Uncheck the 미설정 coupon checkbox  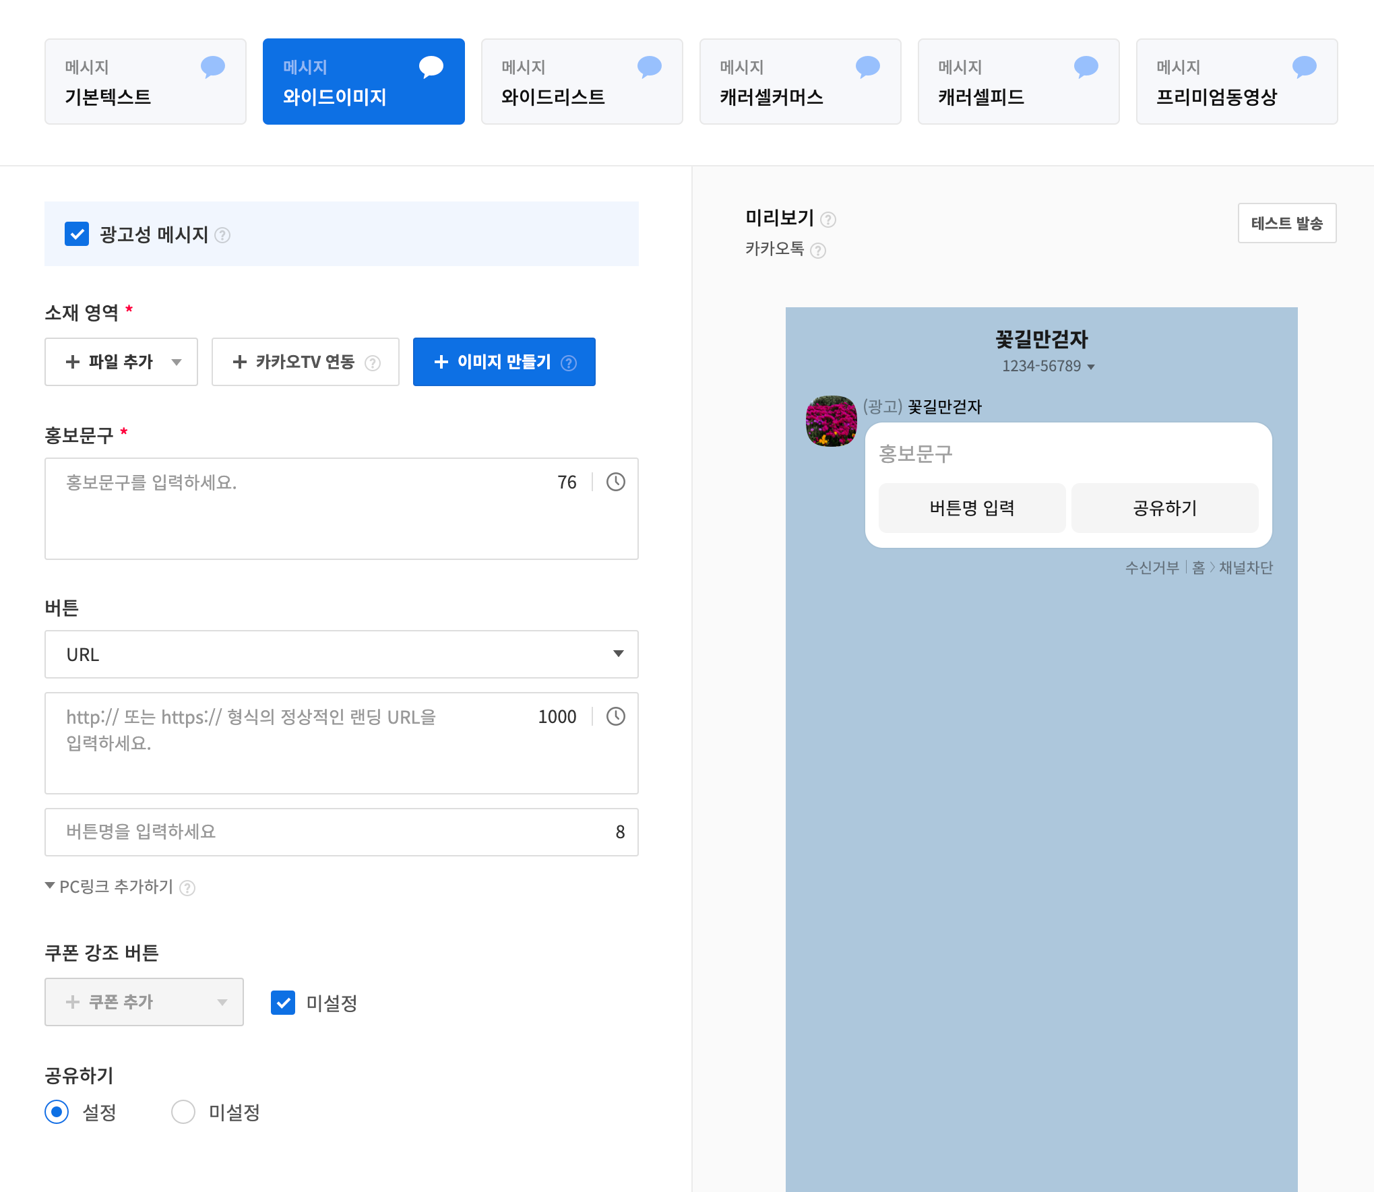tap(283, 1003)
